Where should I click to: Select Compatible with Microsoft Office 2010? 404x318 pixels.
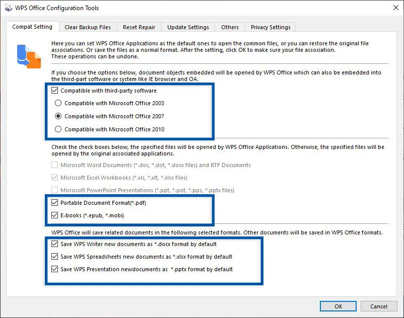[58, 129]
